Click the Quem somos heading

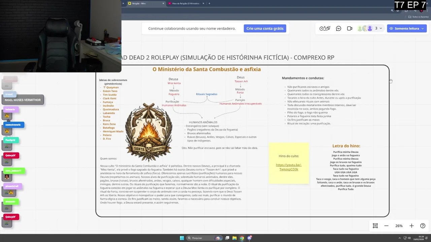click(108, 158)
